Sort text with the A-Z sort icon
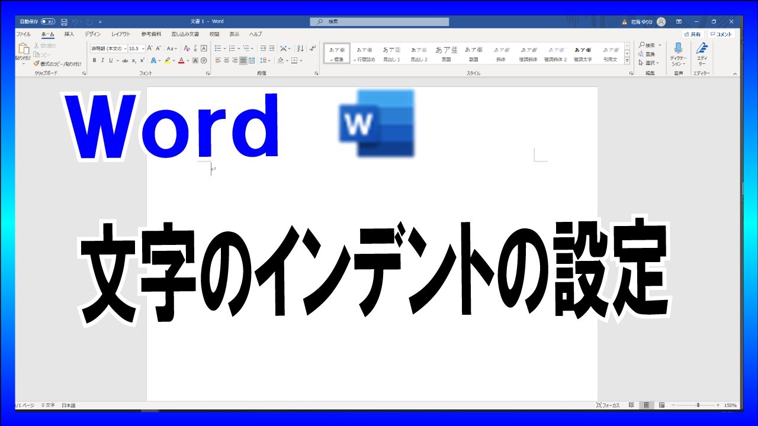 pos(300,49)
